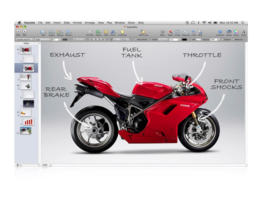Open Time Machine menu bar icon
This screenshot has height=197, width=263.
(187, 23)
